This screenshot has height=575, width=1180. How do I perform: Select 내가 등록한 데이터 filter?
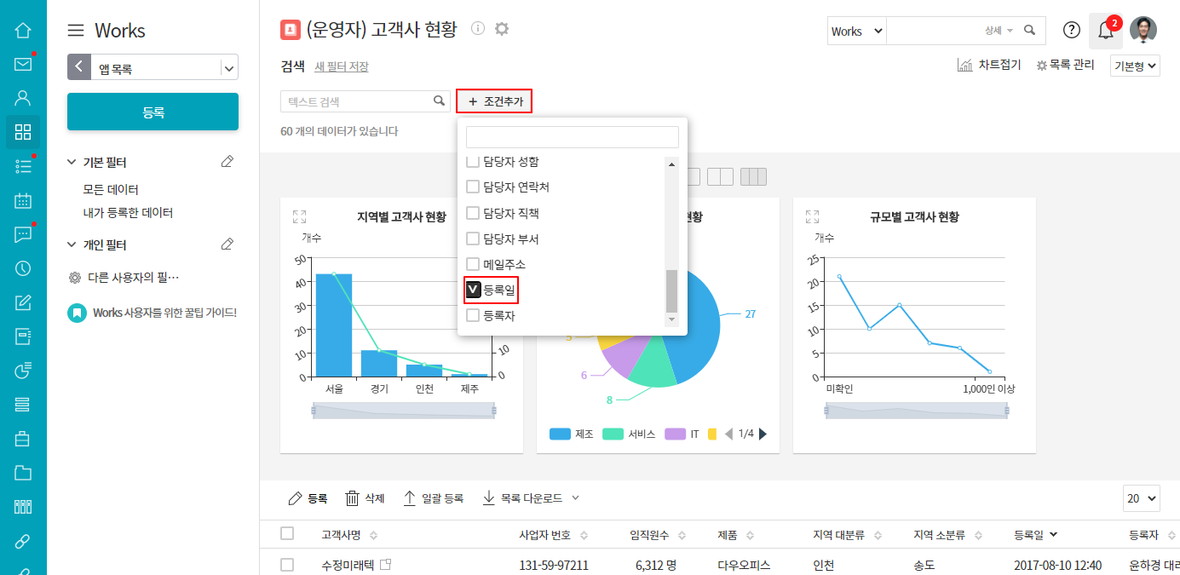coord(128,213)
